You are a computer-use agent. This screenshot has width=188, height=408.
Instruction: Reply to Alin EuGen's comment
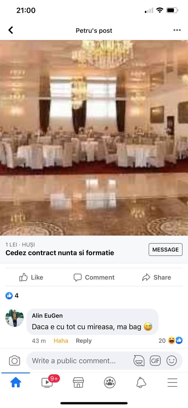point(84,341)
